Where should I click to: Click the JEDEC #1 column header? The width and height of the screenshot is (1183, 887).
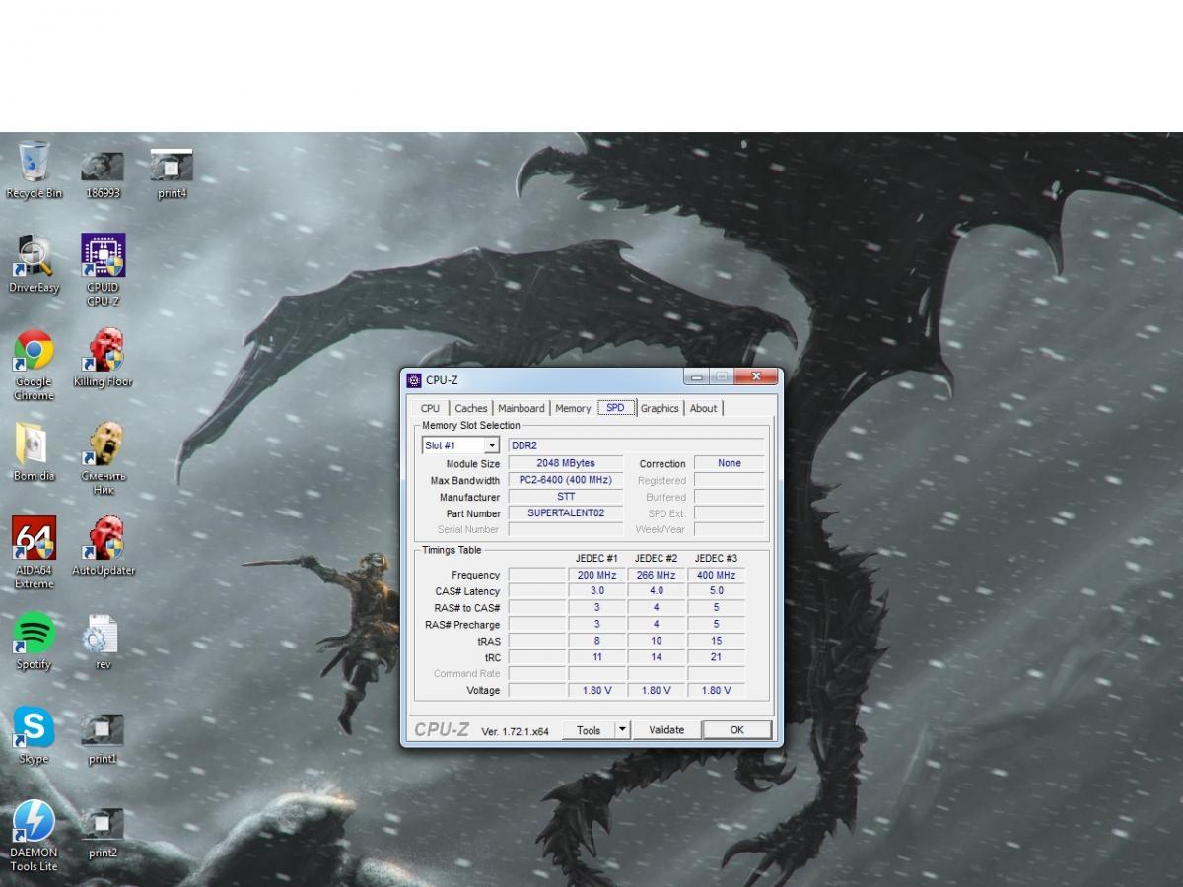597,558
